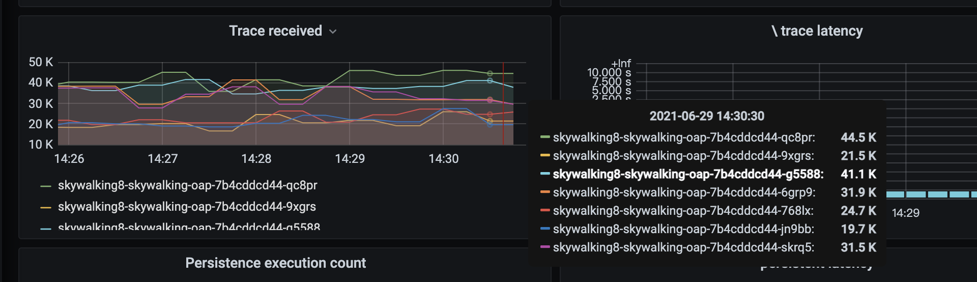Click the 14:28 x-axis time label
Image resolution: width=977 pixels, height=282 pixels.
[256, 159]
